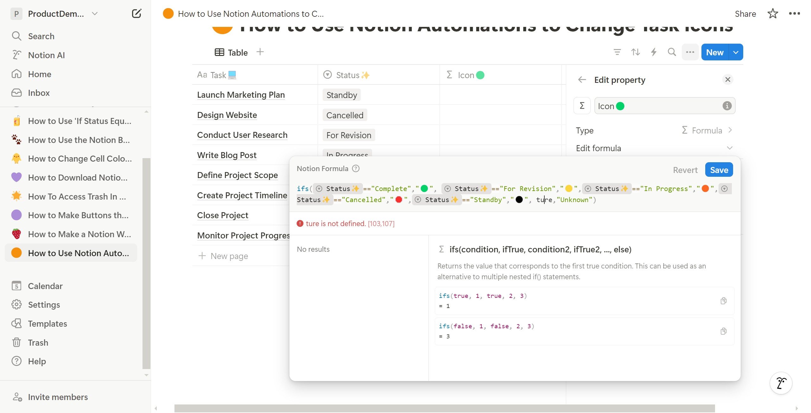Open 'How to Change Cell Colo...' page
811x413 pixels.
pyautogui.click(x=71, y=158)
